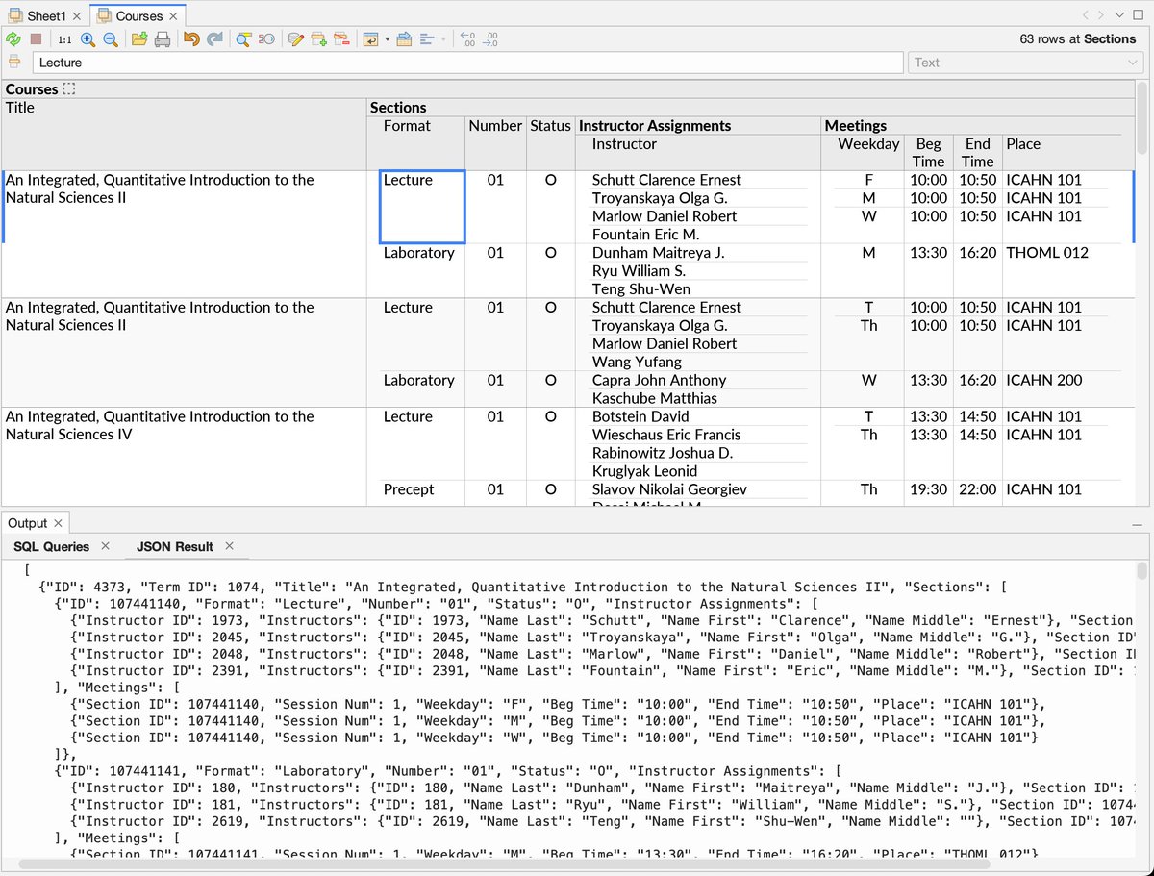Close the JSON Result tab

[230, 546]
